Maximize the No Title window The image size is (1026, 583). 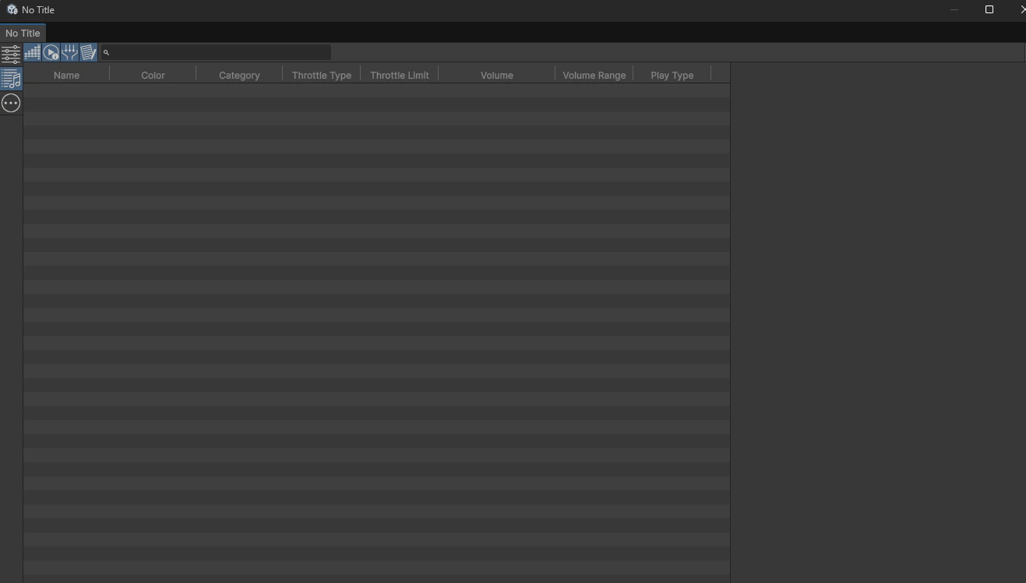(989, 9)
